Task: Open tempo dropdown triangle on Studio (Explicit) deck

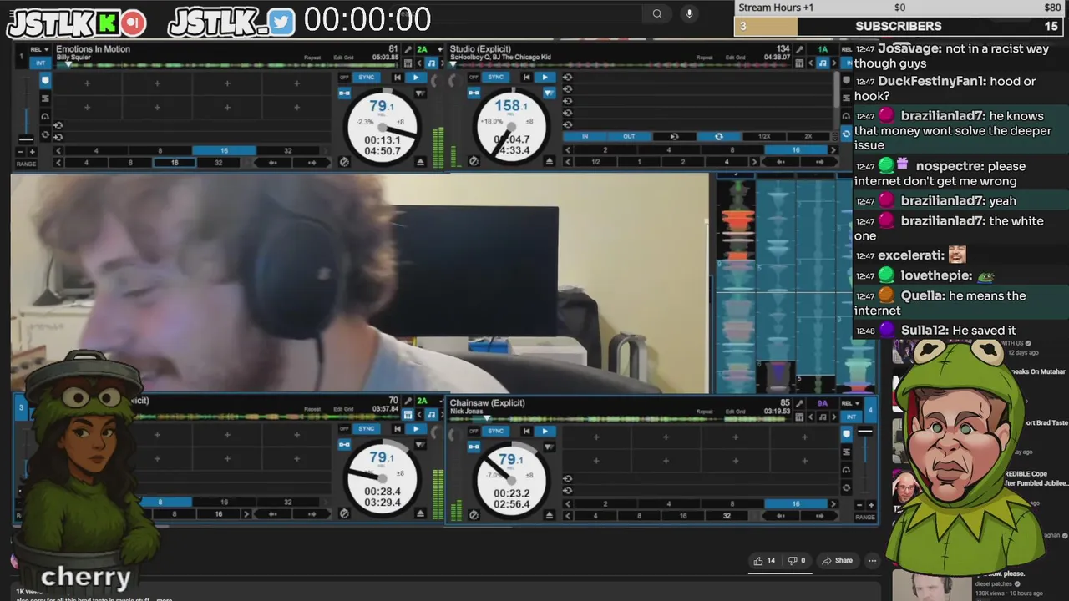Action: coord(549,93)
